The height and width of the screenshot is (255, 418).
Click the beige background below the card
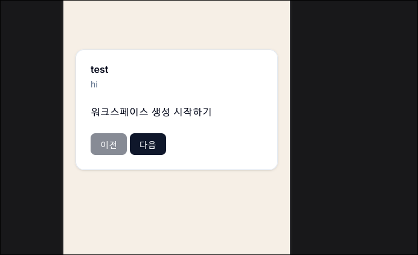tap(176, 211)
